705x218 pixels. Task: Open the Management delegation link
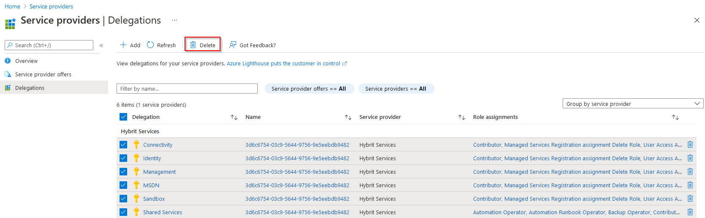click(x=159, y=172)
